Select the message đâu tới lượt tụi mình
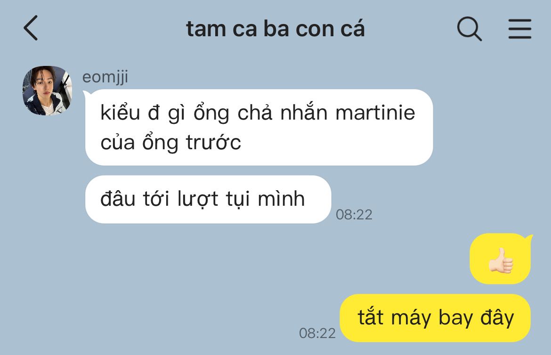 point(208,199)
